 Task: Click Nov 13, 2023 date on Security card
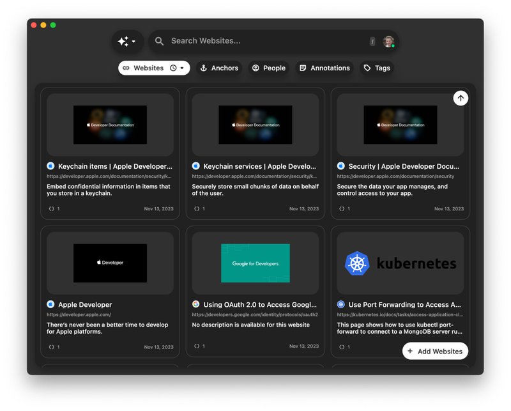click(x=449, y=209)
